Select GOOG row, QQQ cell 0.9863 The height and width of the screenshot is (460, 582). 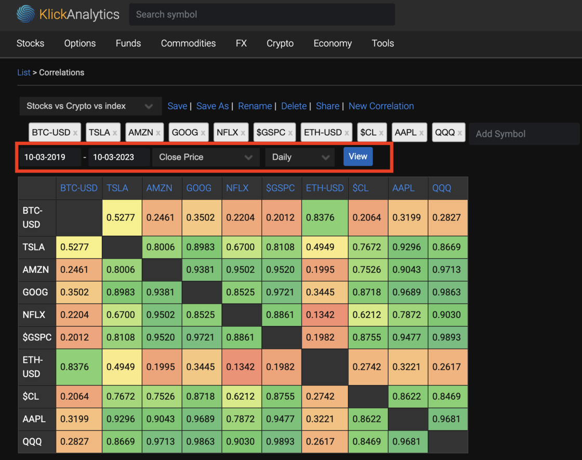(448, 292)
